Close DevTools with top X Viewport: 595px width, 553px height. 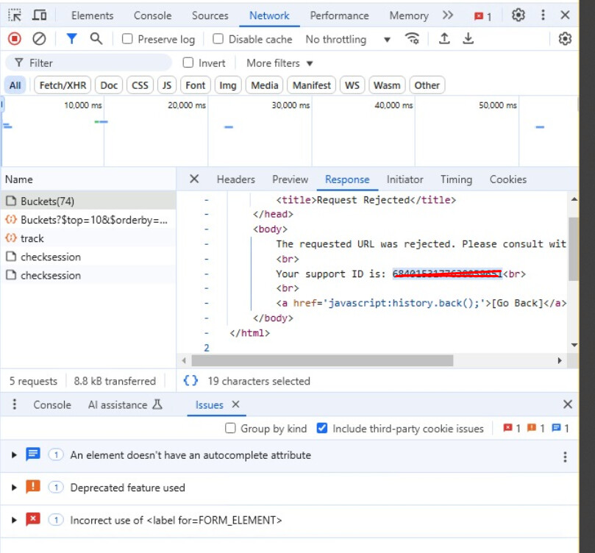(565, 15)
